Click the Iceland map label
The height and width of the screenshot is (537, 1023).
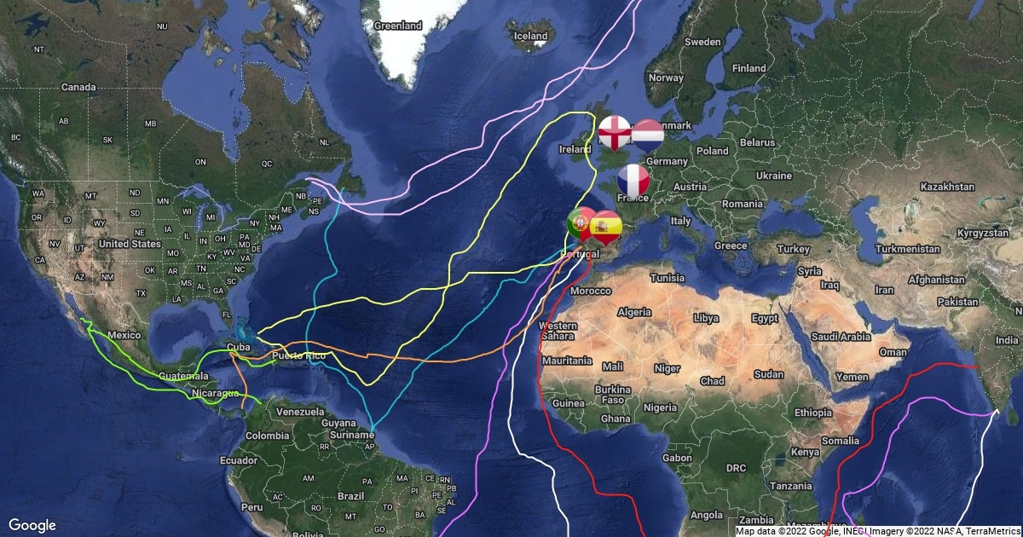click(x=531, y=36)
